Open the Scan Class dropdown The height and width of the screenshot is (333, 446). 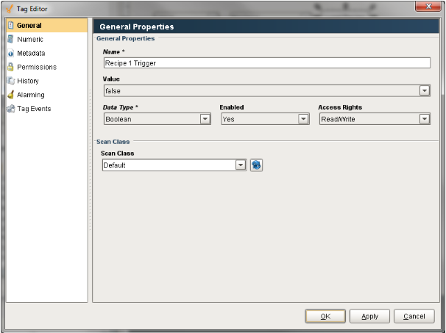point(241,165)
